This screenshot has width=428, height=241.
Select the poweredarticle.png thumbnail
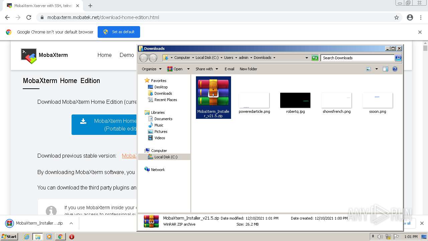[x=254, y=103]
